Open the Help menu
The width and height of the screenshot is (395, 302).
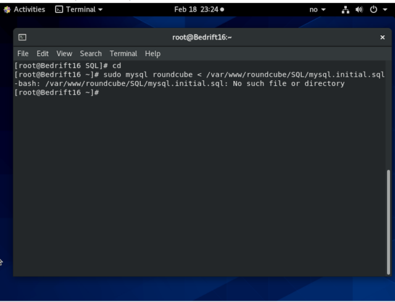[x=152, y=54]
